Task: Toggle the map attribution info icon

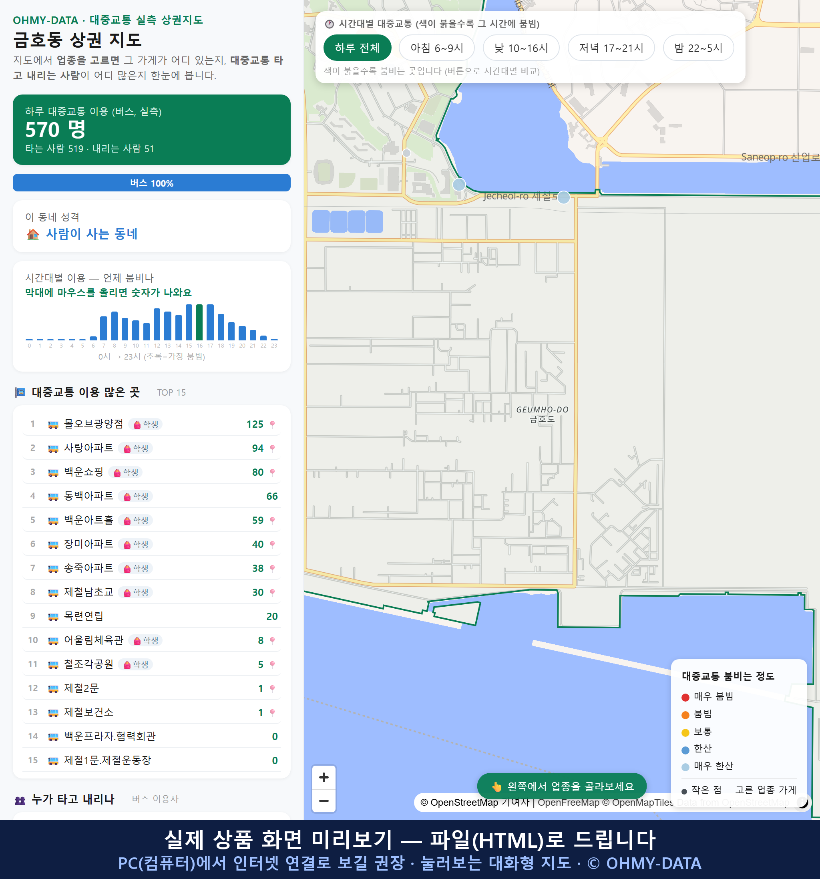Action: [802, 802]
